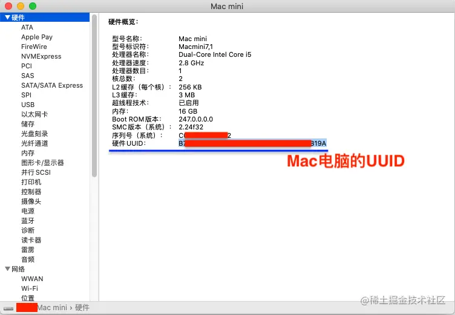
Task: Click the 256 KB L2 cache value
Action: coord(190,87)
